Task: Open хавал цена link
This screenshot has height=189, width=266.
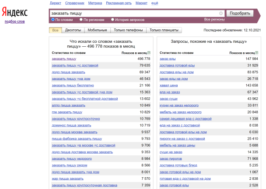Action: [x=168, y=85]
